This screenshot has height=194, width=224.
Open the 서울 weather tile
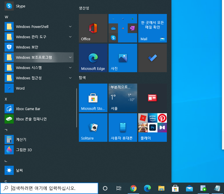[x=123, y=98]
